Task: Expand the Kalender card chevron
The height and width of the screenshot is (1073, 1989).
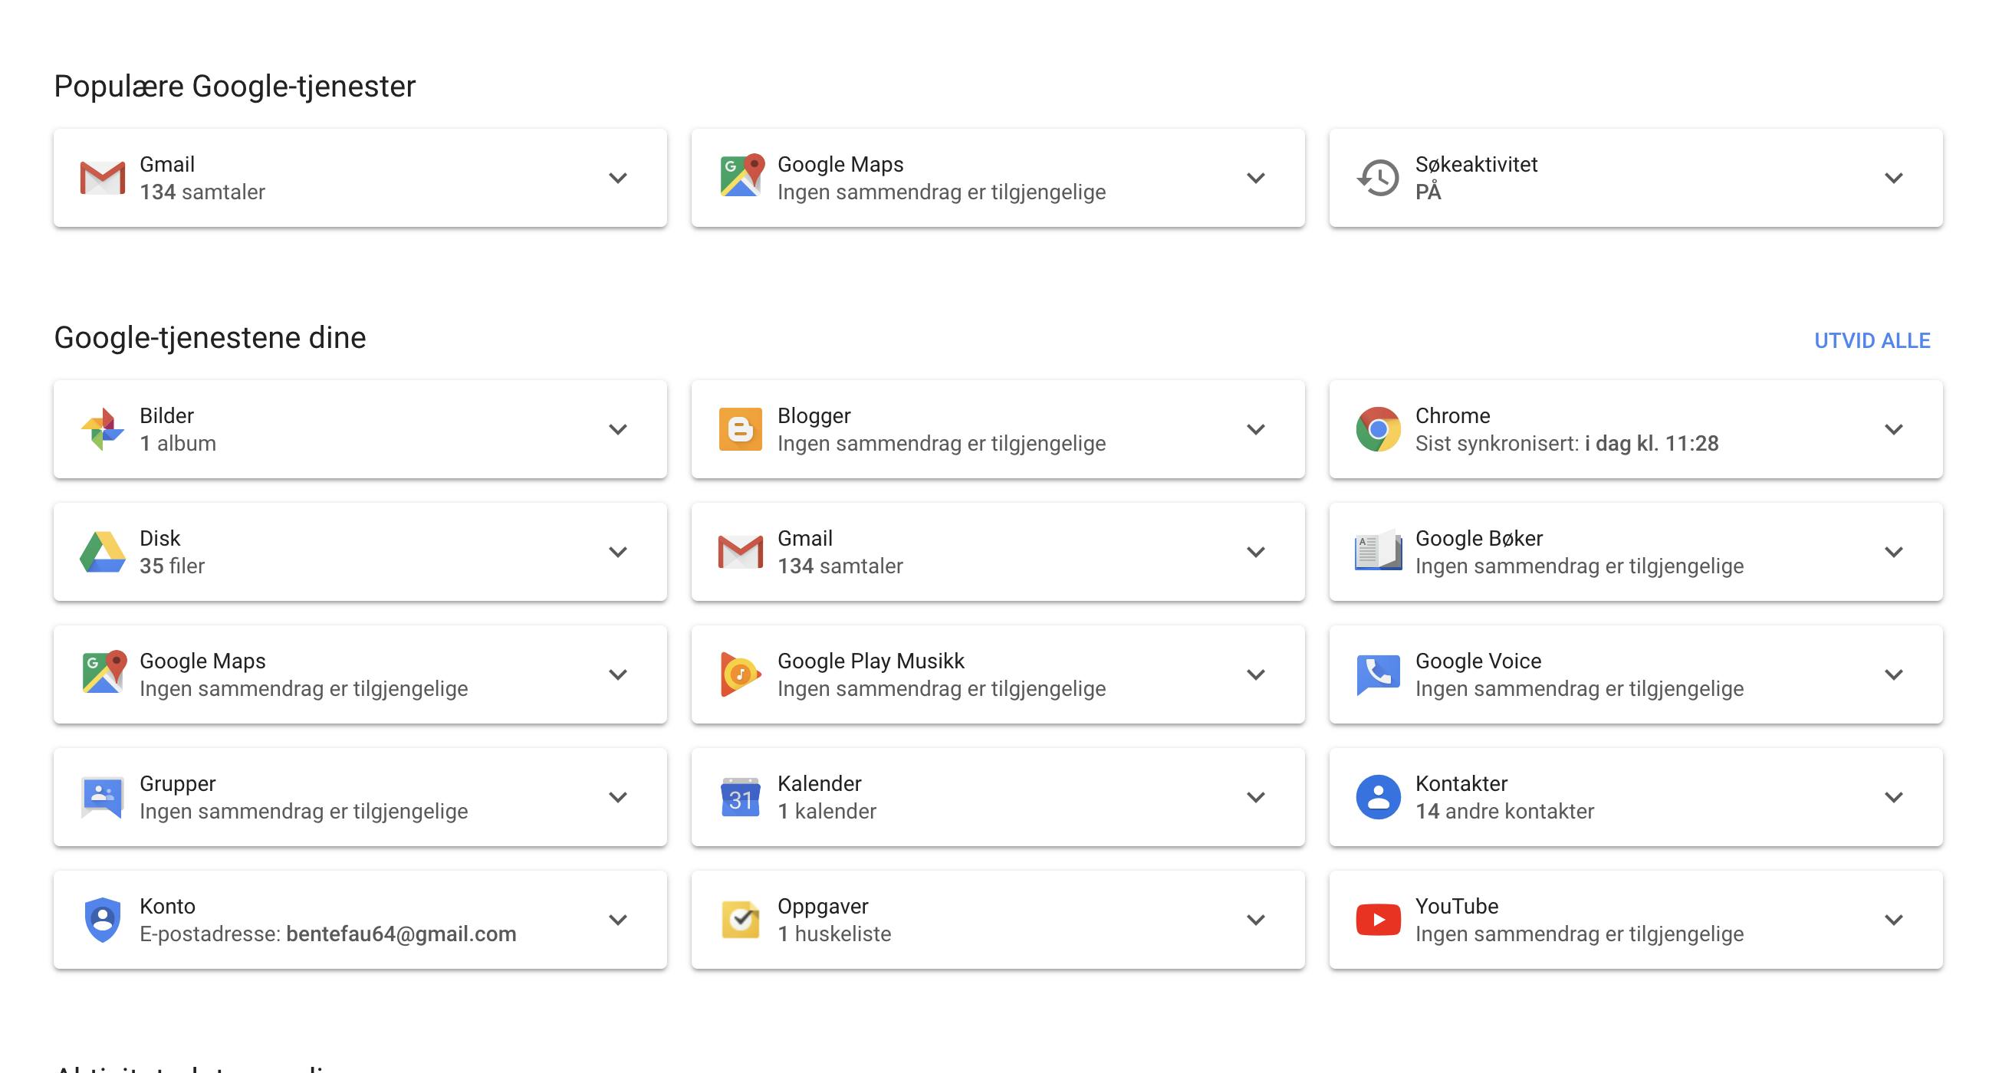Action: (1256, 797)
